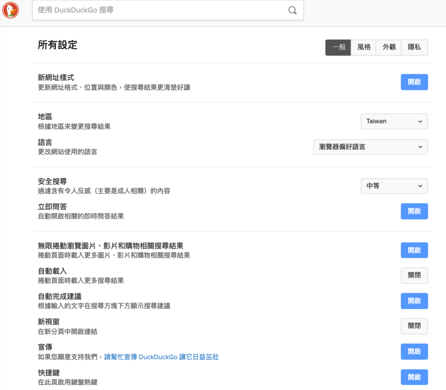This screenshot has height=390, width=446.
Task: Toggle the 立即問答 setting button
Action: pos(414,211)
